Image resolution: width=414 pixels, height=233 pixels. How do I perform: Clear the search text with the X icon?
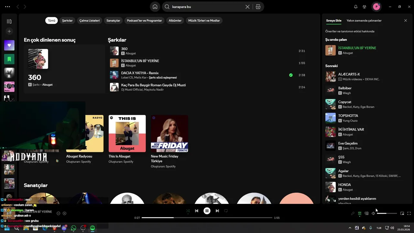[247, 6]
